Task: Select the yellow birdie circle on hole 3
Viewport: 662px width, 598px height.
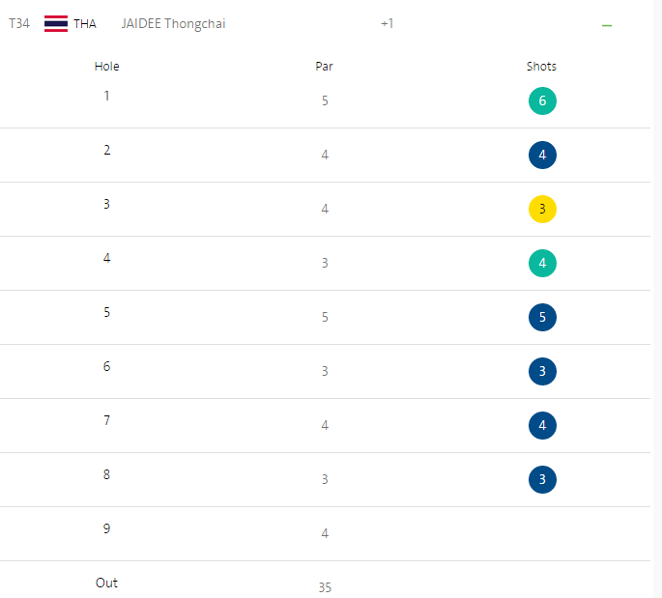Action: tap(542, 209)
